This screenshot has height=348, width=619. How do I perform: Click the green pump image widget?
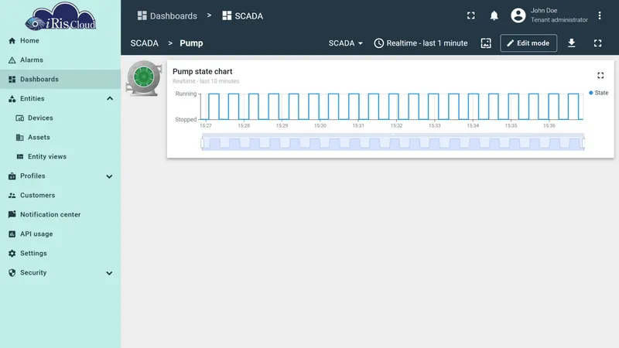[x=144, y=78]
